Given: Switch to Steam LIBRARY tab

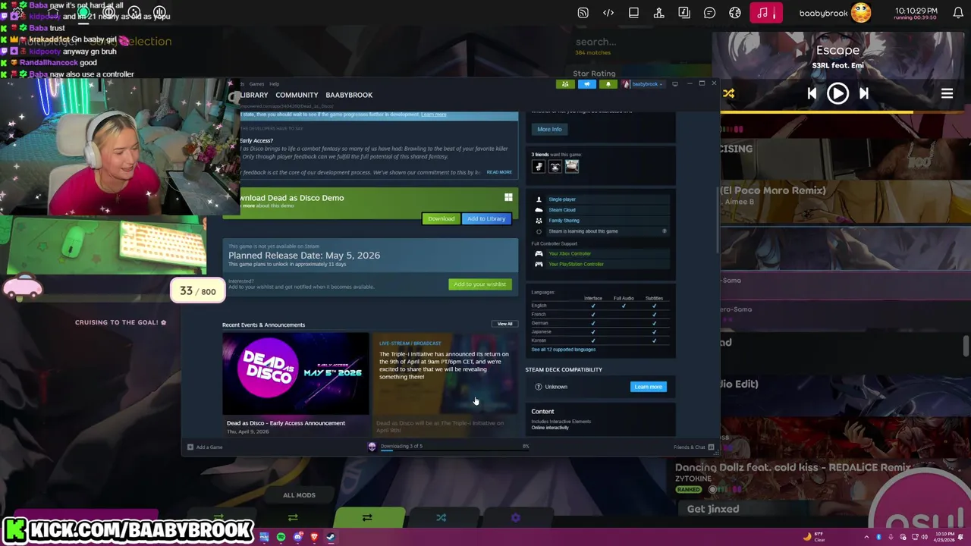Looking at the screenshot, I should [x=253, y=95].
